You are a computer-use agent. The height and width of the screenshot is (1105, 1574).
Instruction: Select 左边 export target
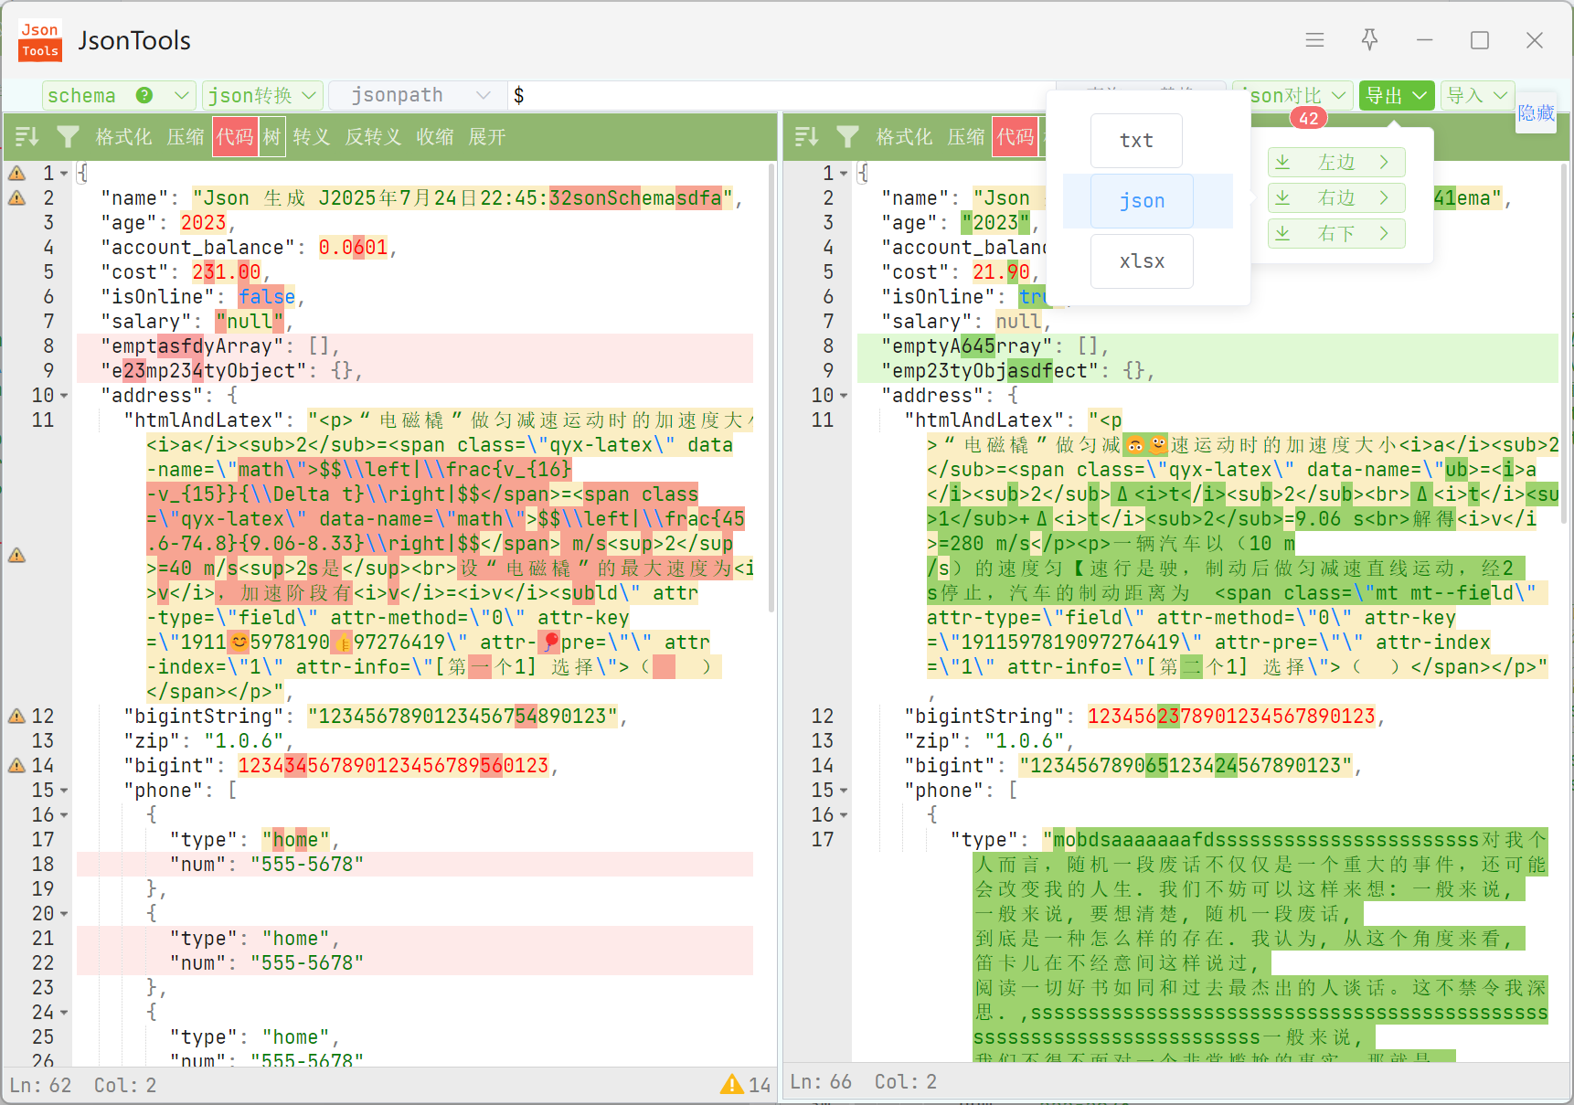pos(1336,162)
